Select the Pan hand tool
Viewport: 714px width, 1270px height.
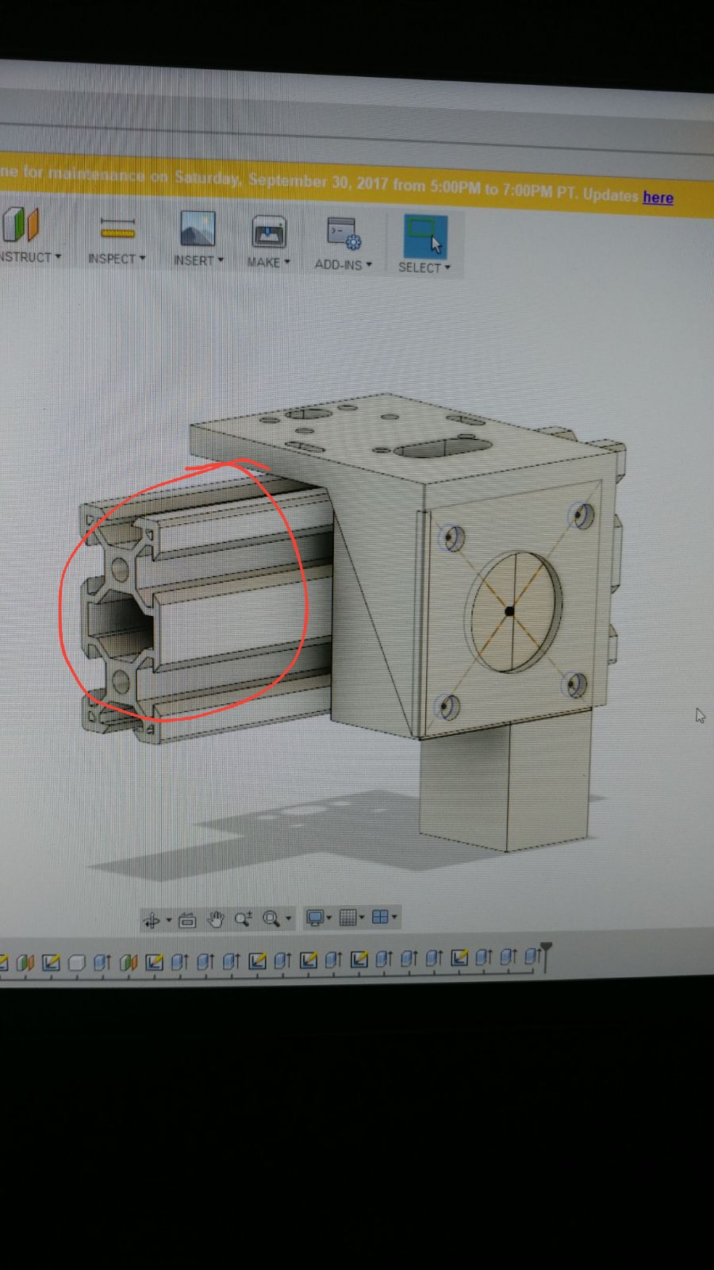tap(215, 919)
